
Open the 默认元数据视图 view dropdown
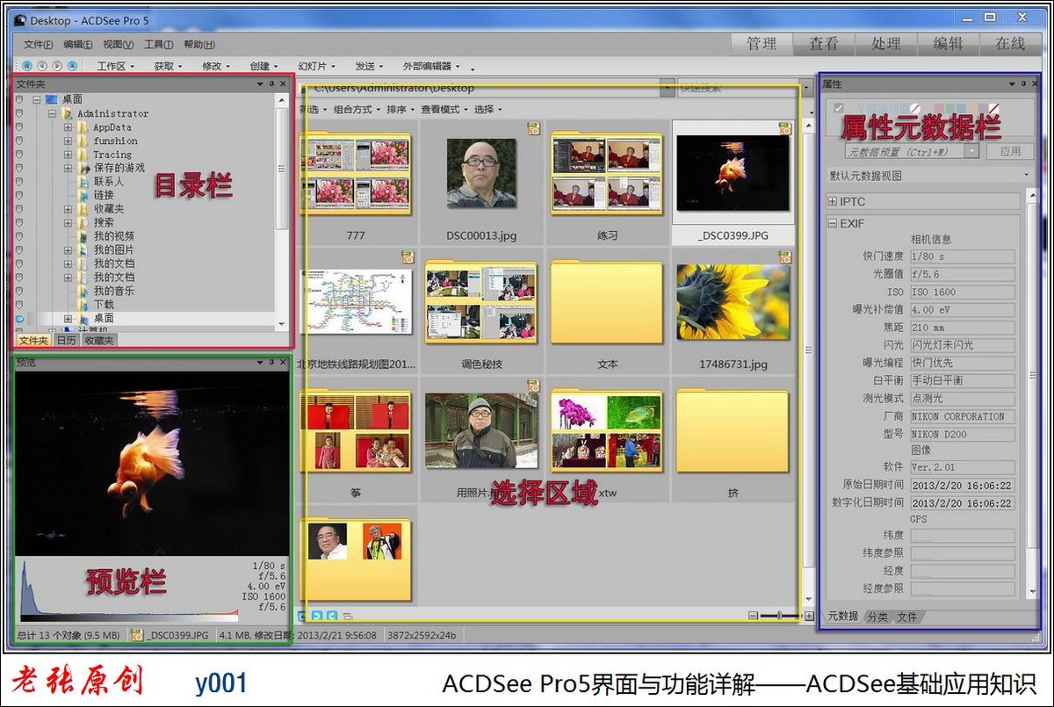click(930, 176)
